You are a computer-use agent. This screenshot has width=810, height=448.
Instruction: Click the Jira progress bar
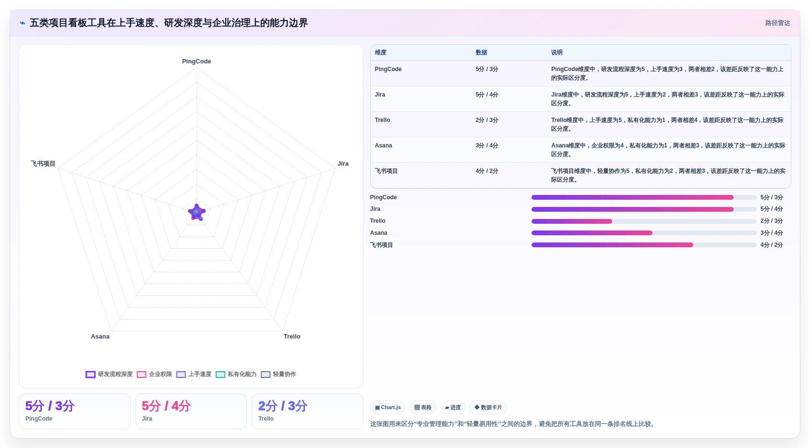(644, 209)
